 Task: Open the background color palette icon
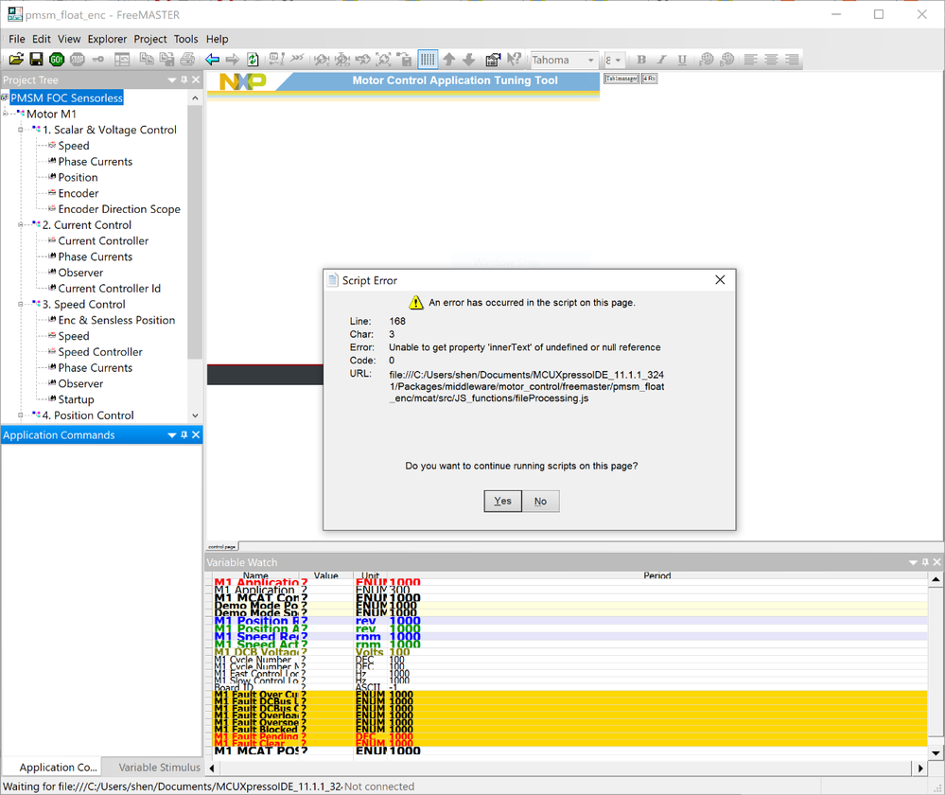click(727, 59)
